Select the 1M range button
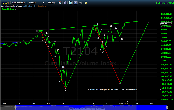The image size is (174, 110). [x=90, y=109]
